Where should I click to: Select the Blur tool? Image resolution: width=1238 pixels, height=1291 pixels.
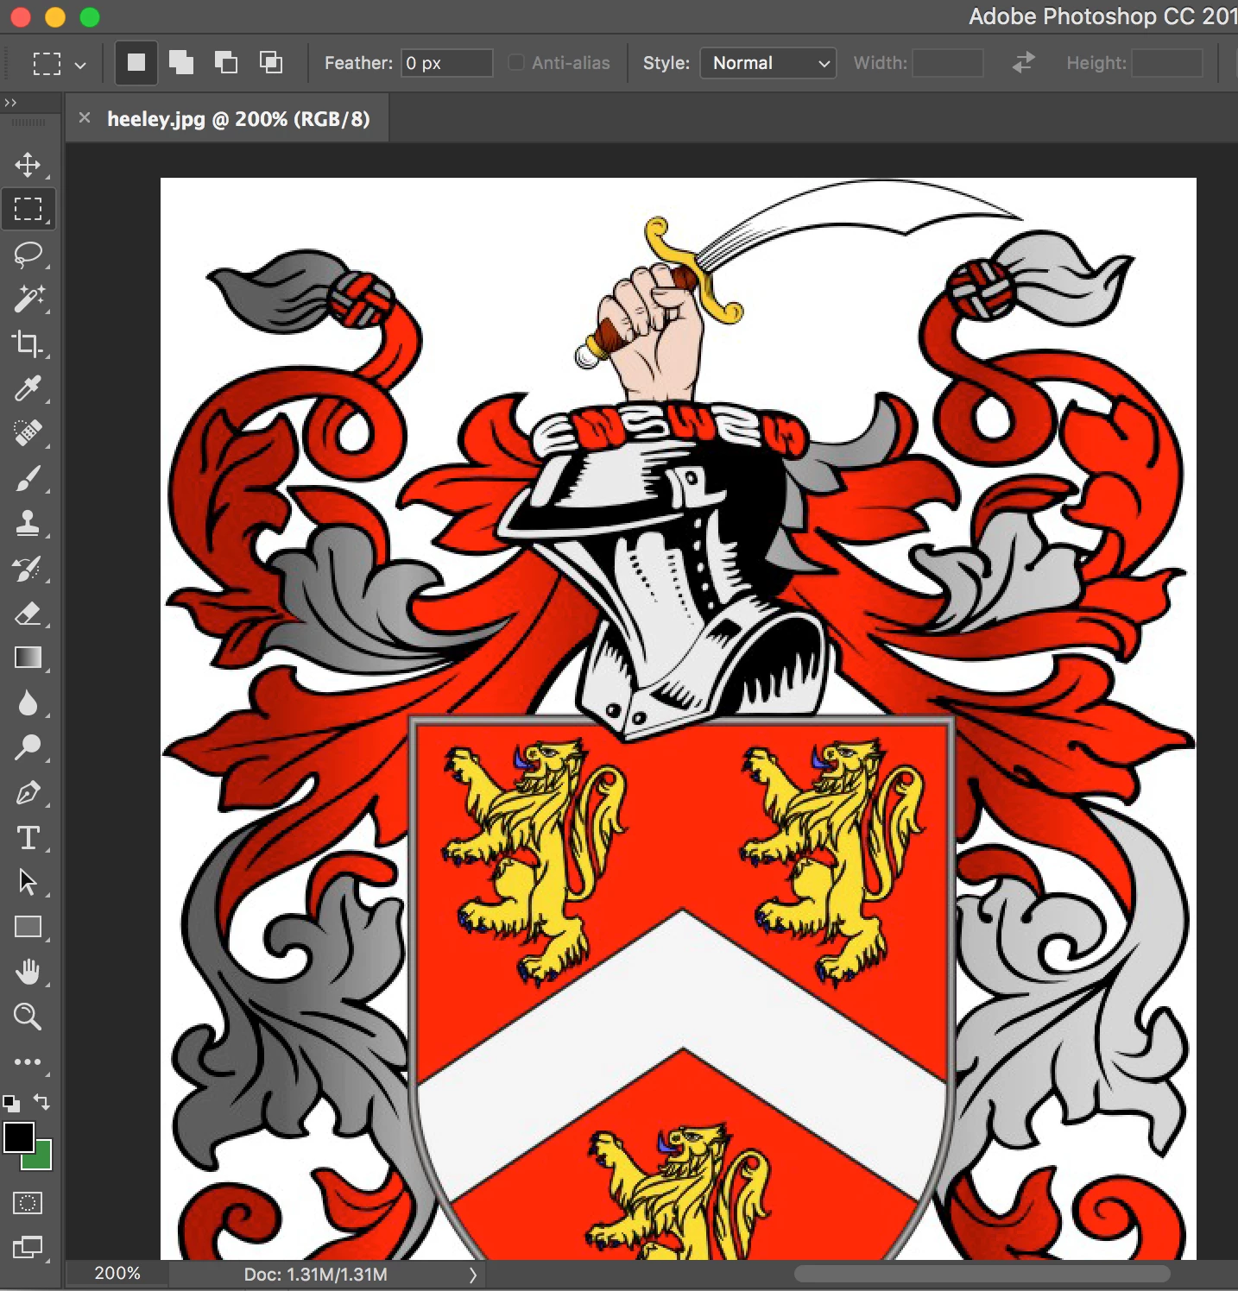[x=28, y=702]
